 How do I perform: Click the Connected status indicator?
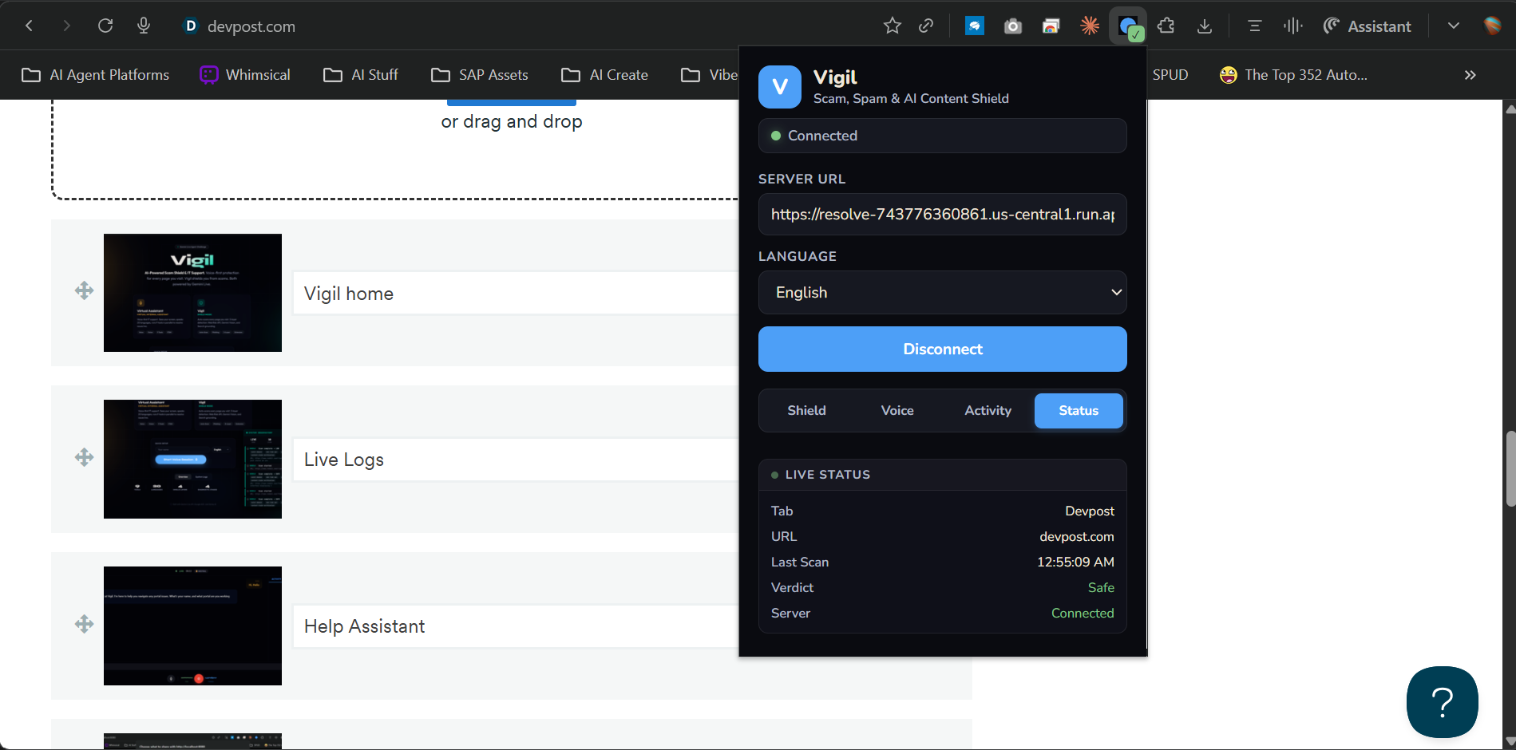[943, 136]
